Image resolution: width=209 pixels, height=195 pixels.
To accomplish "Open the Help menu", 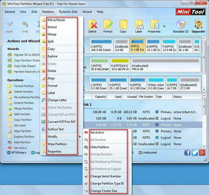I will coord(100,12).
